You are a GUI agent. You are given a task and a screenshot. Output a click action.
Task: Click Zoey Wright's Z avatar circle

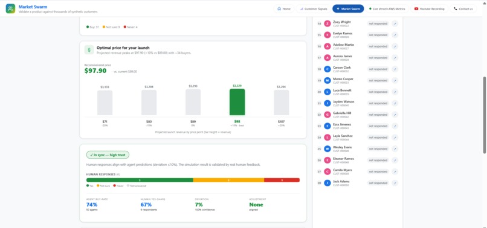click(x=327, y=24)
